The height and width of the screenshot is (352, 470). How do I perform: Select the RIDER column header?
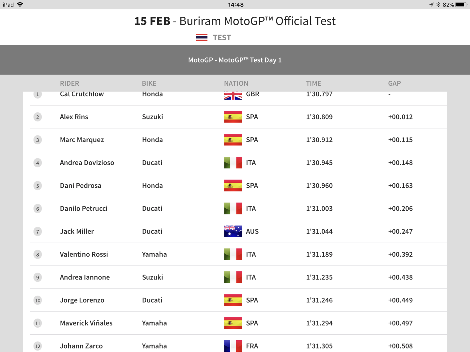click(70, 83)
